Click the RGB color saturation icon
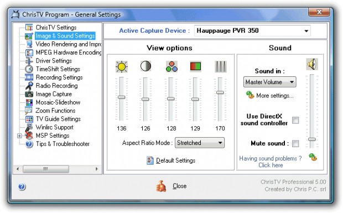This screenshot has width=343, height=213. [171, 66]
